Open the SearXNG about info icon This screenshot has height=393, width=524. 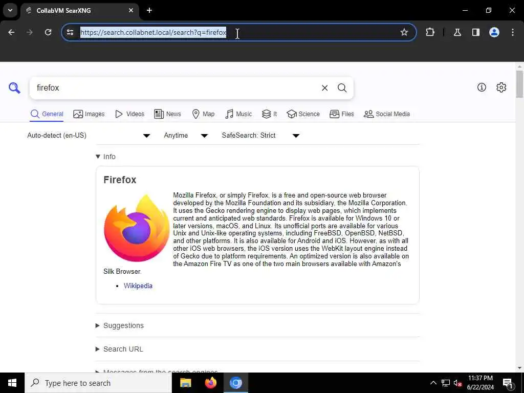pyautogui.click(x=482, y=87)
